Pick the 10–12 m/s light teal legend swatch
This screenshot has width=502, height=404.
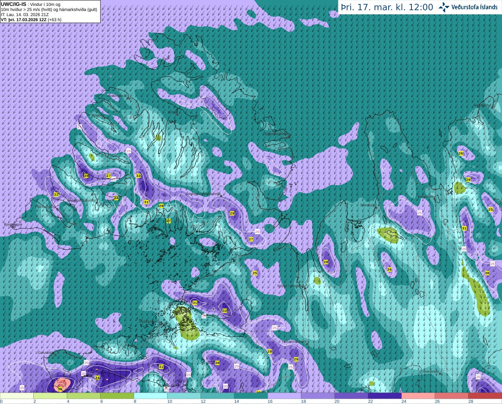tap(184, 396)
